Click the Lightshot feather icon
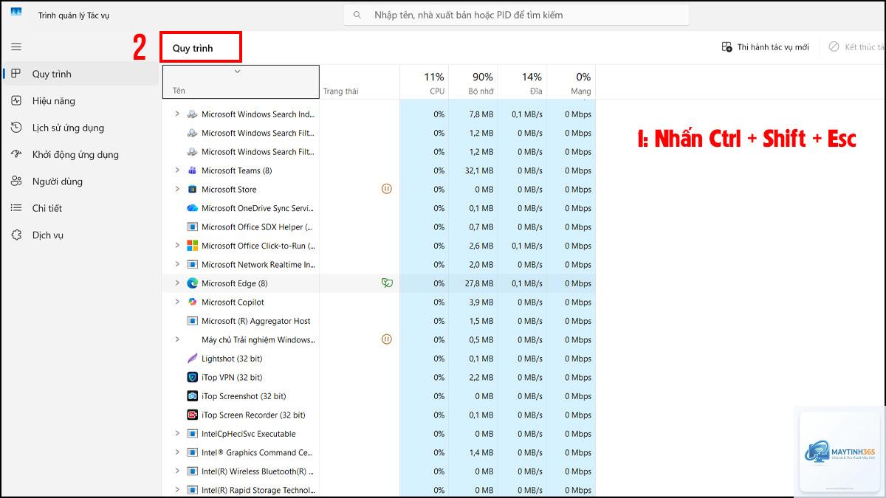The image size is (886, 498). tap(193, 359)
